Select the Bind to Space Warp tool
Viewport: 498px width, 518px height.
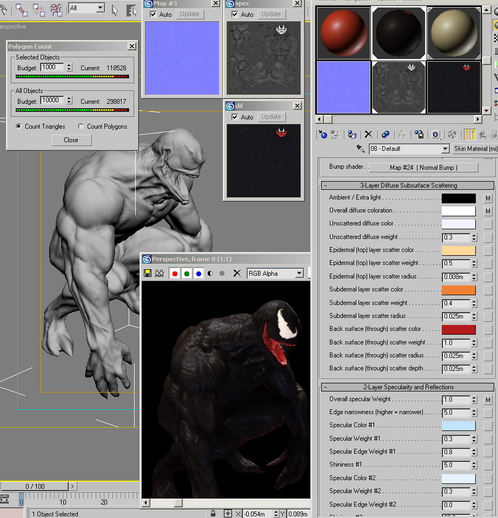click(x=57, y=10)
